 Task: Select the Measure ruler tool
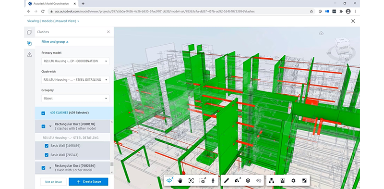pos(226,181)
